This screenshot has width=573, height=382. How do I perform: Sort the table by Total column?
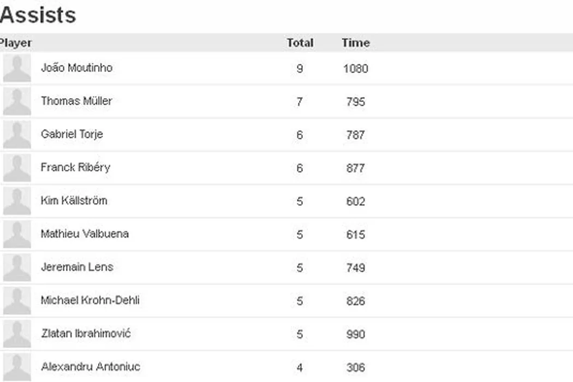click(x=300, y=43)
